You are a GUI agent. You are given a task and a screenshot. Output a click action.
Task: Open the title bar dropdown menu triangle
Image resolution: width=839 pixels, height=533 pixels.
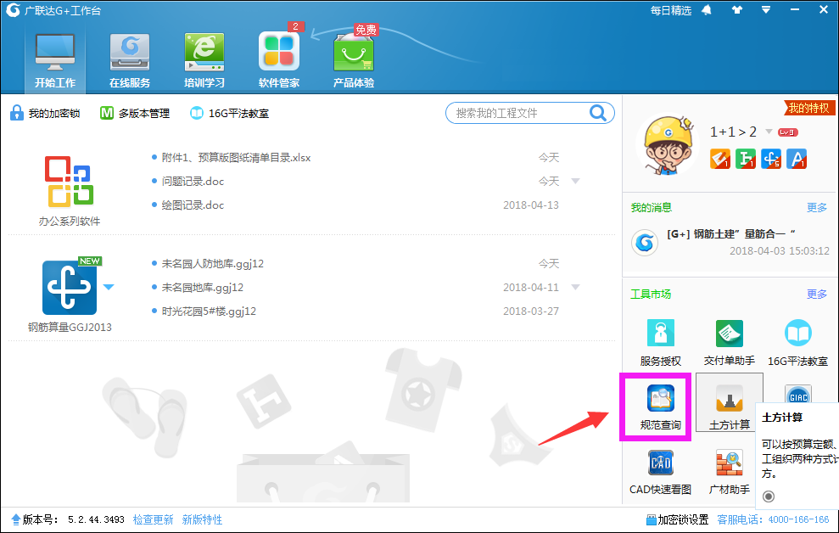click(766, 10)
